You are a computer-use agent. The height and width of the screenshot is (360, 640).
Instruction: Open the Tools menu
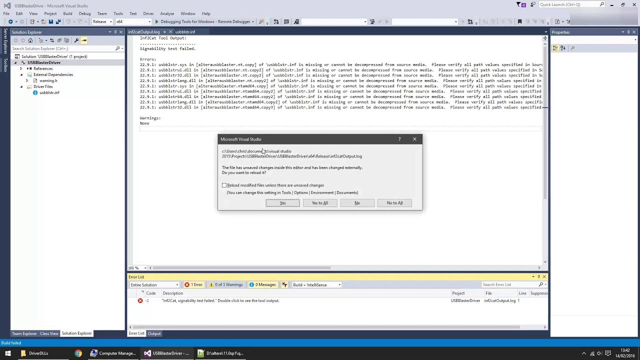[118, 13]
